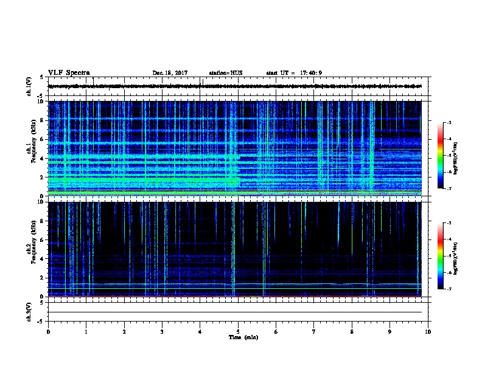Click the "station=HUS" header text
This screenshot has height=372, width=482.
(226, 73)
